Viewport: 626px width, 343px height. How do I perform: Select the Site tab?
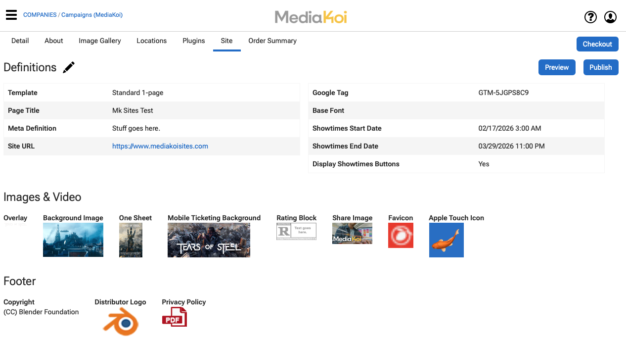(227, 41)
